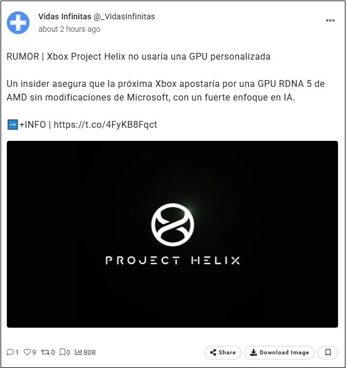Open the t.co/4FyKB8Fqct link
This screenshot has width=346, height=368.
point(106,124)
